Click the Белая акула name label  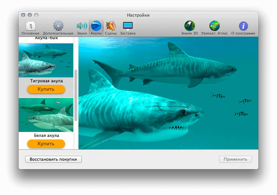(x=46, y=135)
